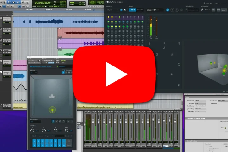
Task: Select the first elevation mode icon in Music Panner
Action: tap(63, 73)
